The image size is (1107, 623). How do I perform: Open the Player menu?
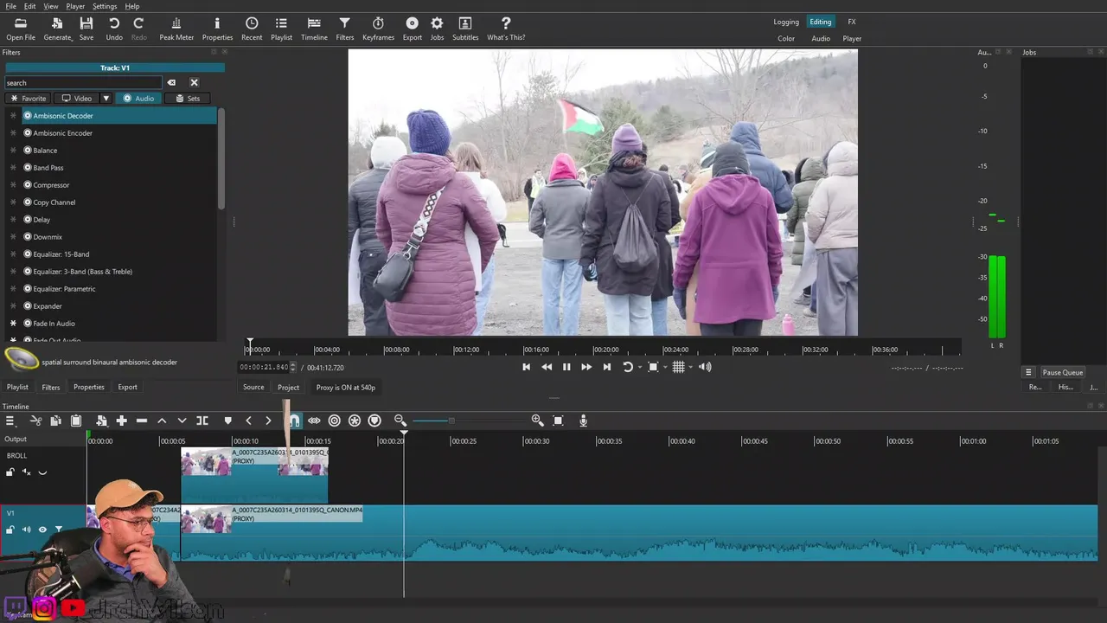(x=75, y=6)
